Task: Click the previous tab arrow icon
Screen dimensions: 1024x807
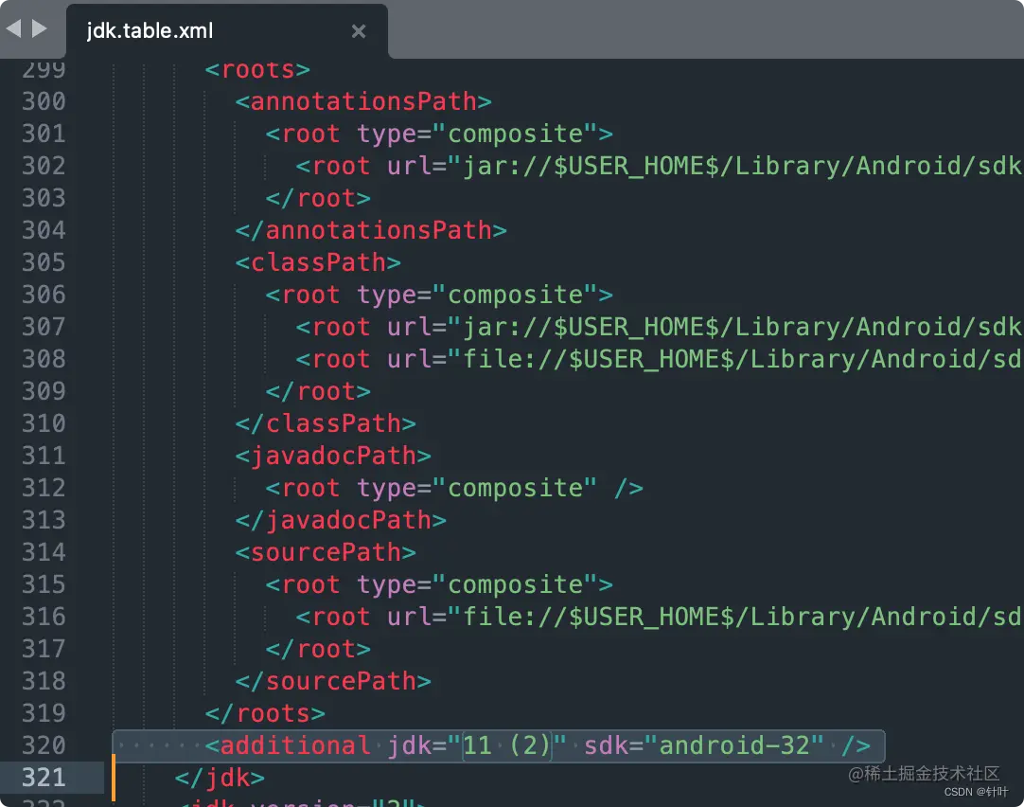Action: point(13,28)
